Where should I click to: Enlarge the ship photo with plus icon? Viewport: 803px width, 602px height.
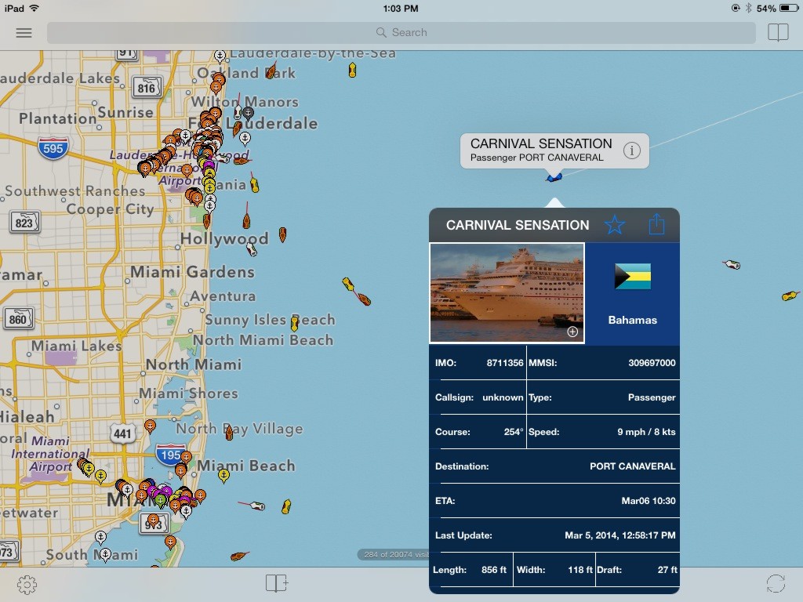[572, 332]
